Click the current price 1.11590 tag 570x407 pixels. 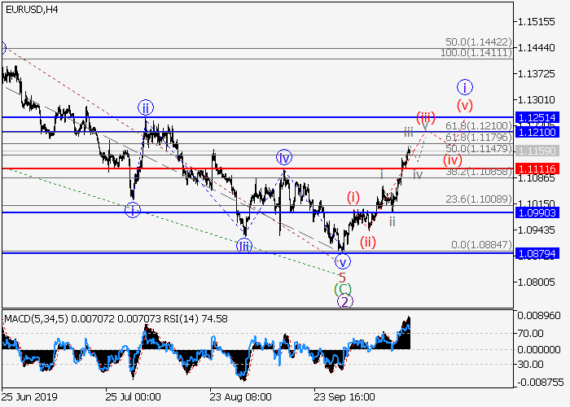coord(540,151)
